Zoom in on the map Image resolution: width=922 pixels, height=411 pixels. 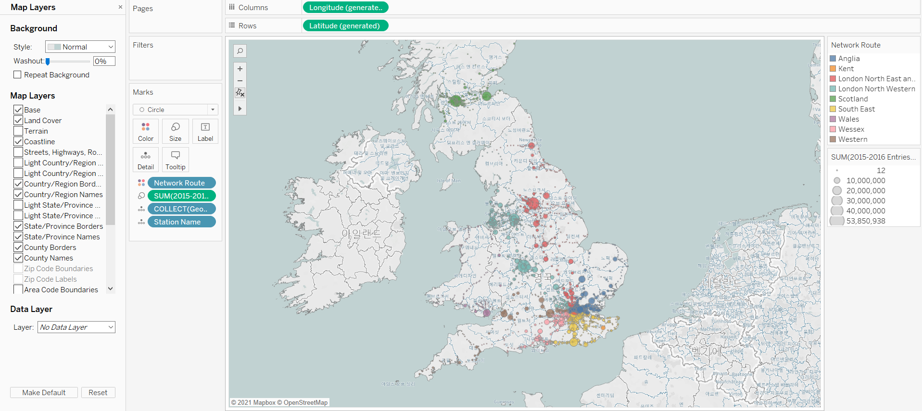click(240, 69)
